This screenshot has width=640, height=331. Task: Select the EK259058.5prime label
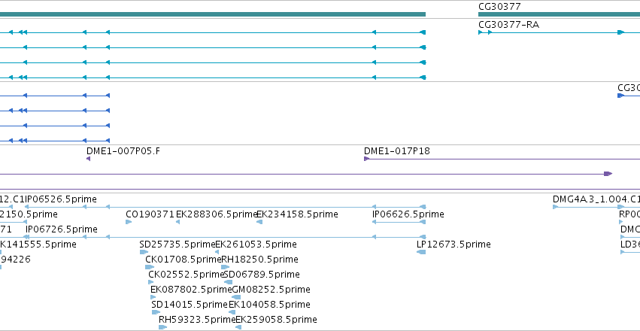tap(276, 320)
